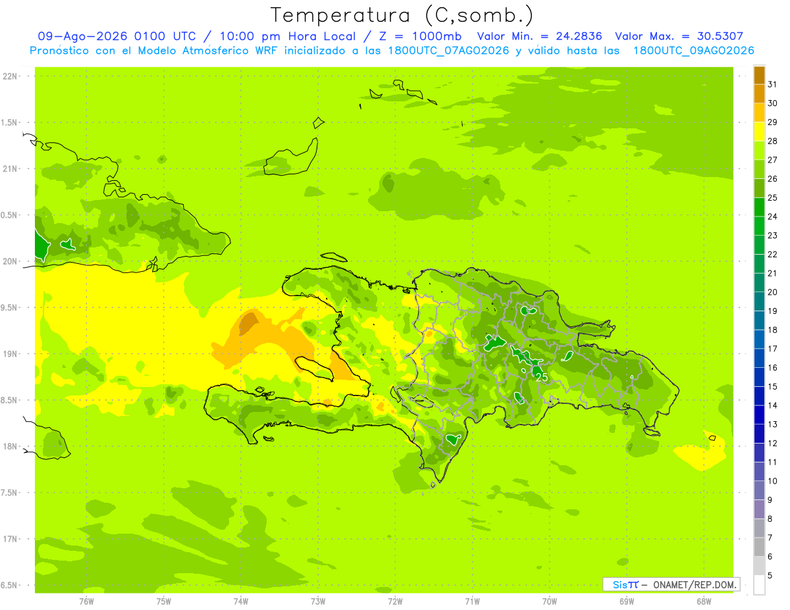Click the white "25" contour label on the map
Screen dimensions: 790x610
542,377
